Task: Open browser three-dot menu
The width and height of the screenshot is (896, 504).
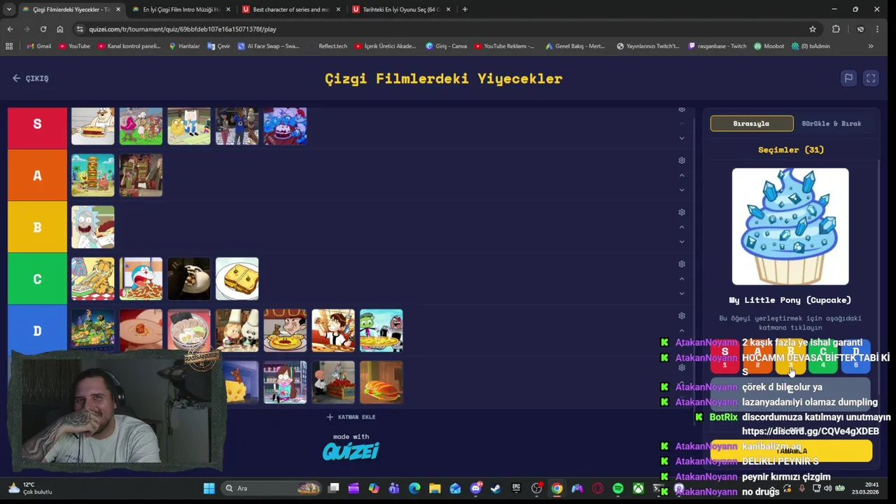Action: click(x=877, y=29)
